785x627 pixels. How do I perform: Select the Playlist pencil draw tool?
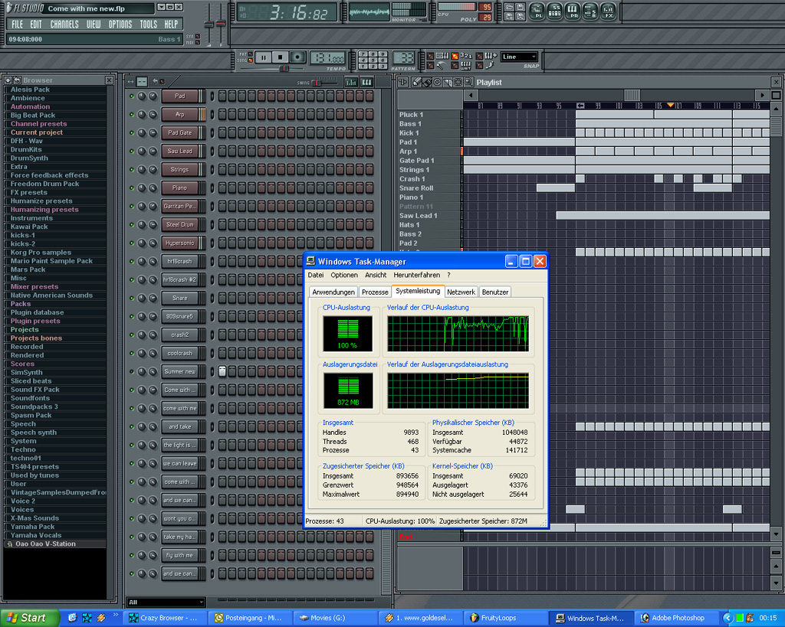(416, 82)
